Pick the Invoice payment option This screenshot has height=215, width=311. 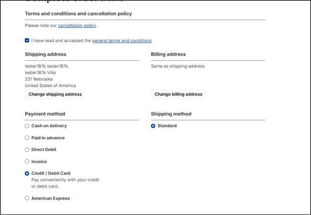[27, 162]
